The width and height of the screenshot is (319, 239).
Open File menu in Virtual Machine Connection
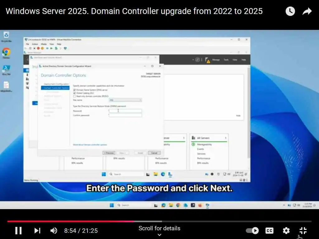(x=27, y=44)
